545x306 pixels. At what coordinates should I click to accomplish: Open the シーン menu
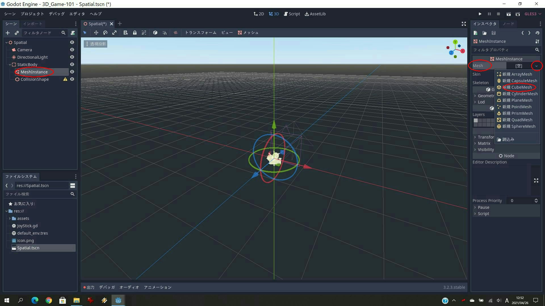point(9,14)
